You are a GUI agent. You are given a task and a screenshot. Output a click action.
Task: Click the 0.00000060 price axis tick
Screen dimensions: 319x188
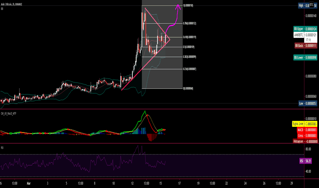pyautogui.click(x=311, y=96)
